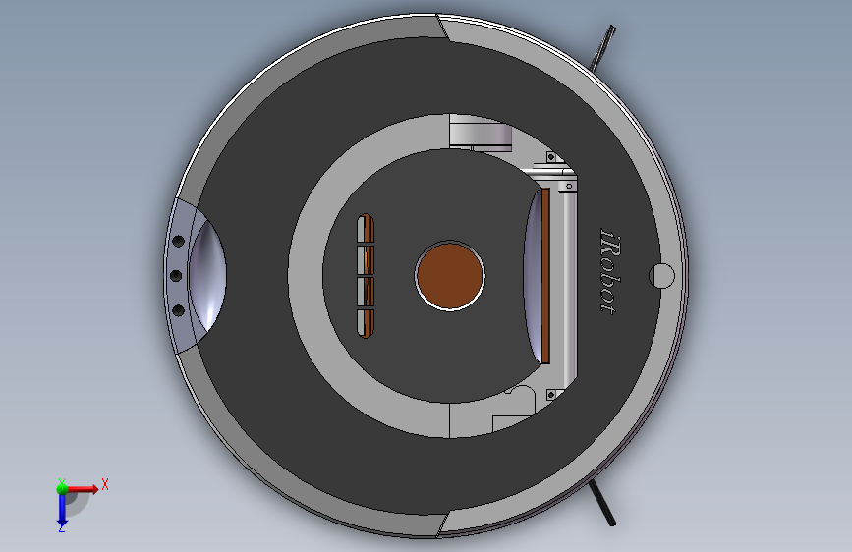Select the lower square screw boss in cutout
The width and height of the screenshot is (852, 552).
pos(551,395)
